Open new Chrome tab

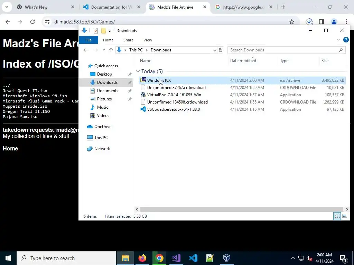tap(283, 7)
